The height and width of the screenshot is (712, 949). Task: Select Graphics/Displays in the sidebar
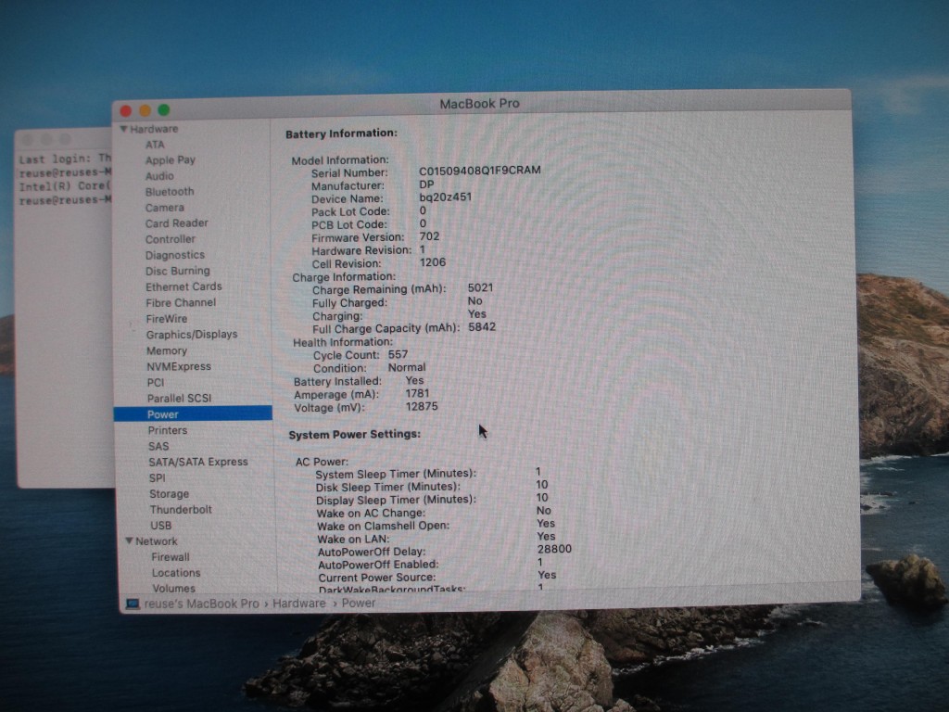coord(192,335)
